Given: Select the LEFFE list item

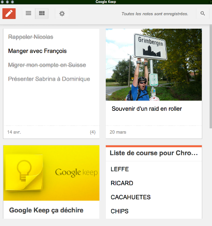Looking at the screenshot, I should [x=120, y=169].
